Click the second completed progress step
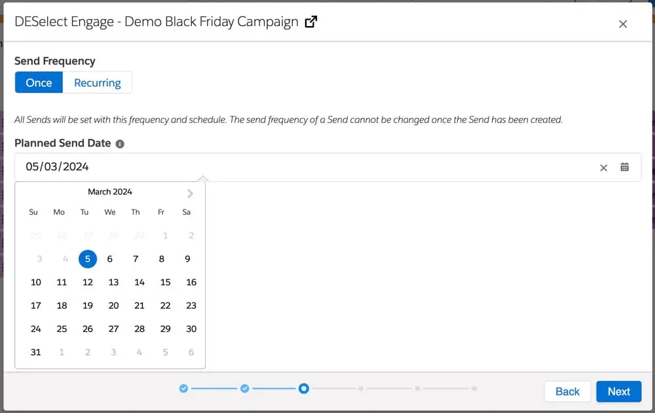This screenshot has width=655, height=413. [x=244, y=388]
